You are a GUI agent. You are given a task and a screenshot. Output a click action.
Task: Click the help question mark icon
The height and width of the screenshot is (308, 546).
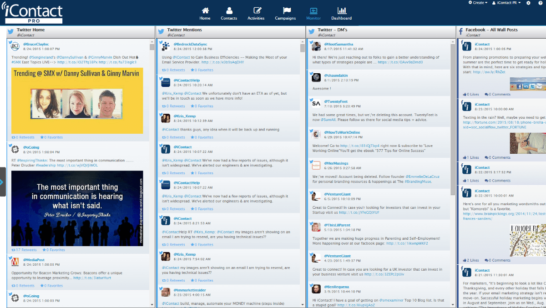[x=541, y=3]
